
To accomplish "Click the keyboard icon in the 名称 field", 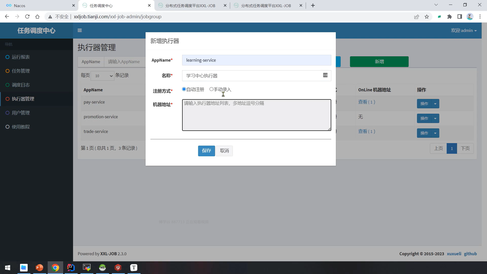I will tap(325, 75).
